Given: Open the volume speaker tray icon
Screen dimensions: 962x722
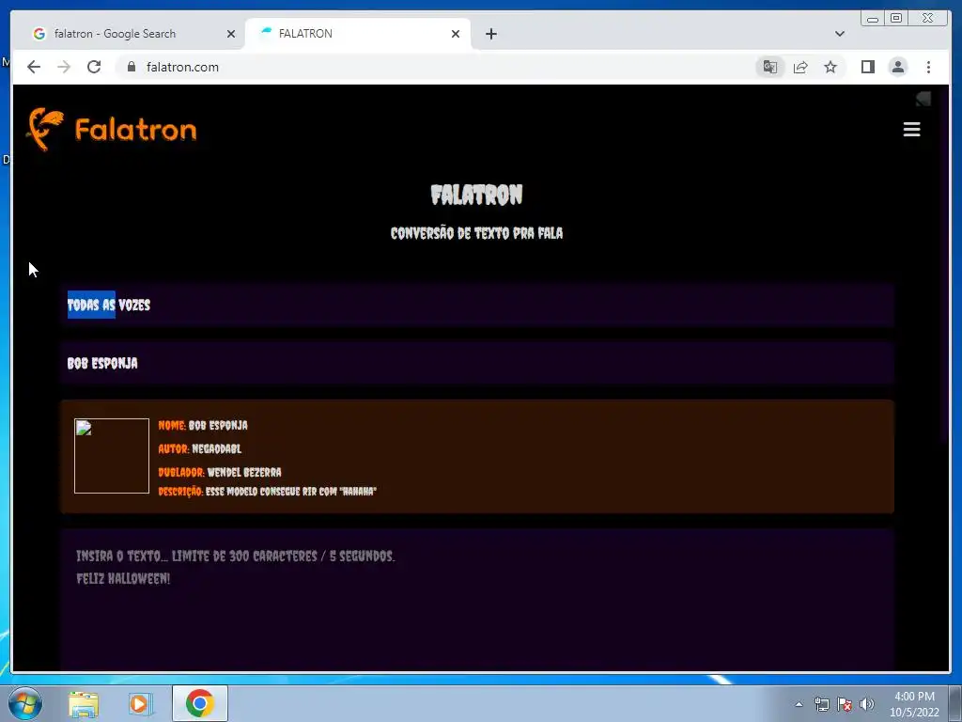Looking at the screenshot, I should pos(867,704).
